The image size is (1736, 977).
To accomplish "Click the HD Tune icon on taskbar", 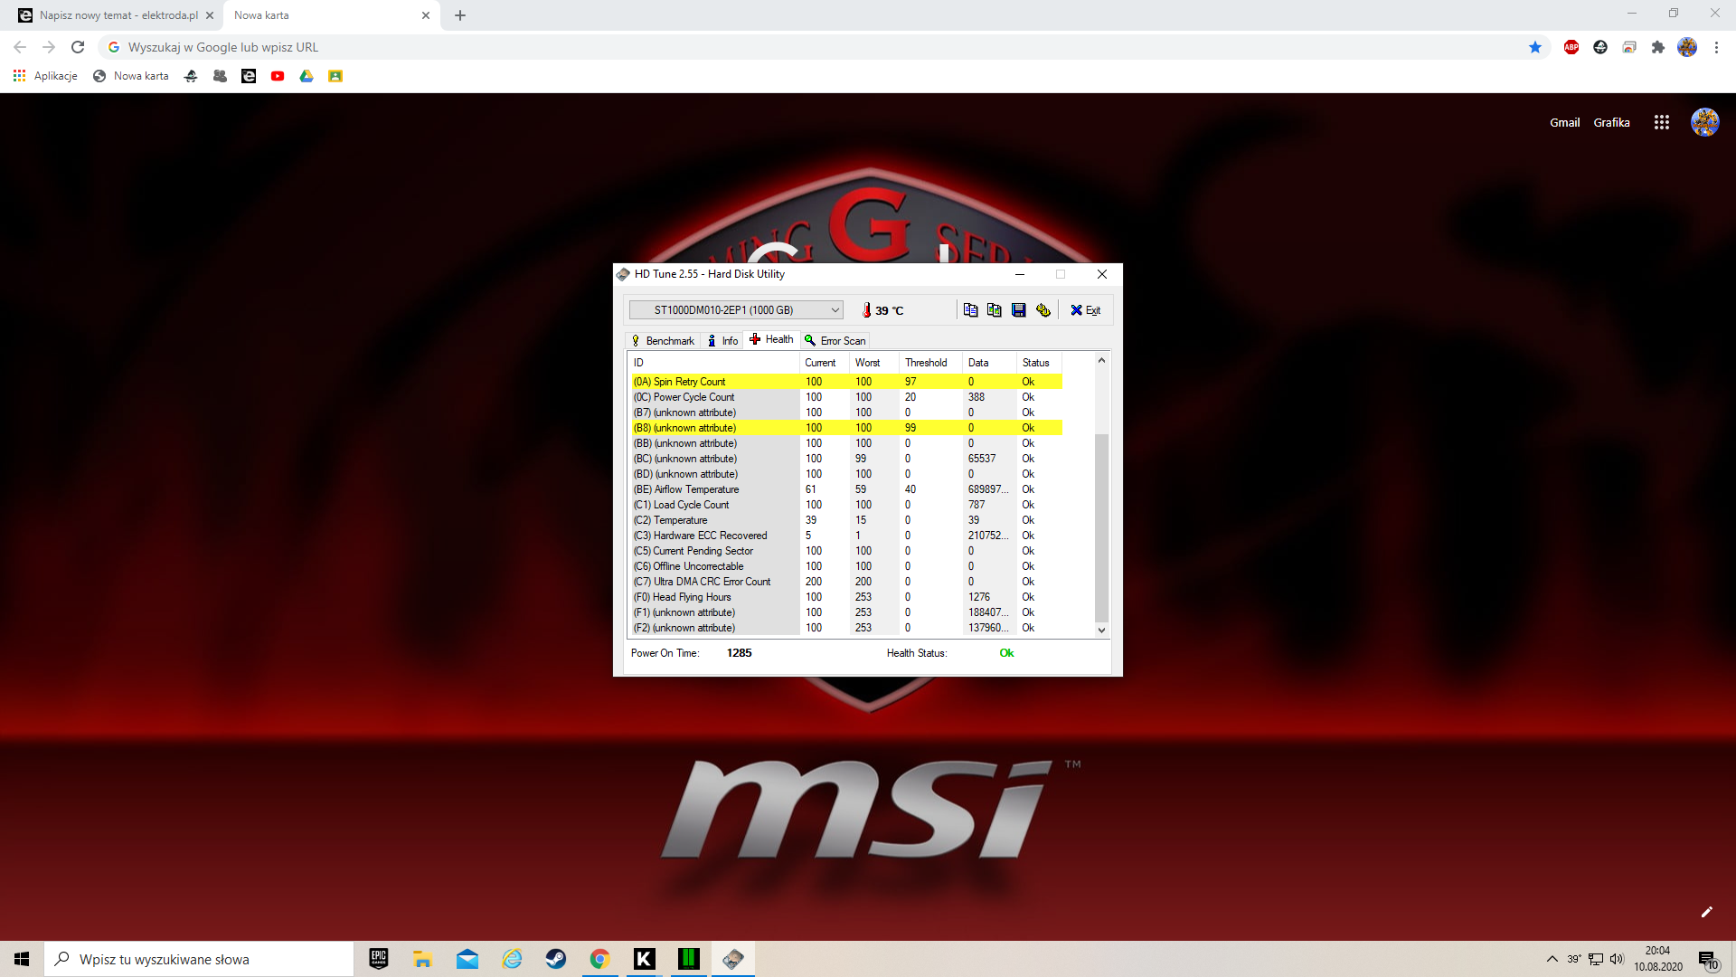I will (733, 959).
